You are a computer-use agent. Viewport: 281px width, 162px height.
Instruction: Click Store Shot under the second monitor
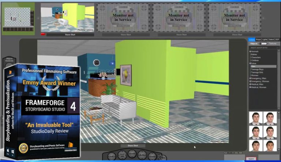(x=126, y=35)
